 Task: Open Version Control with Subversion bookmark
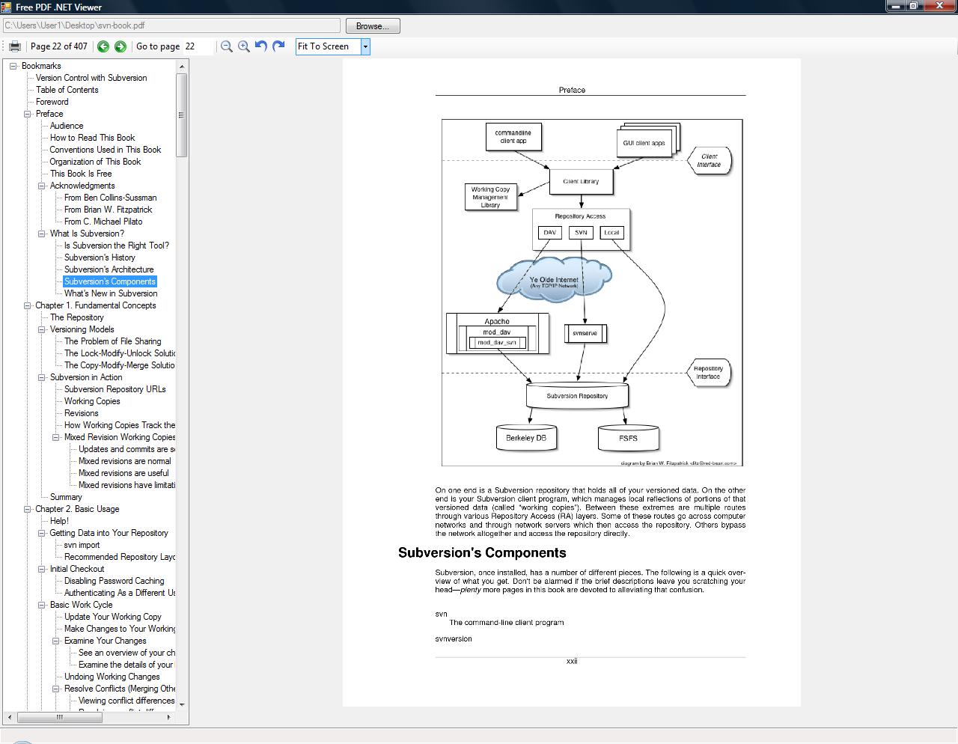coord(91,78)
